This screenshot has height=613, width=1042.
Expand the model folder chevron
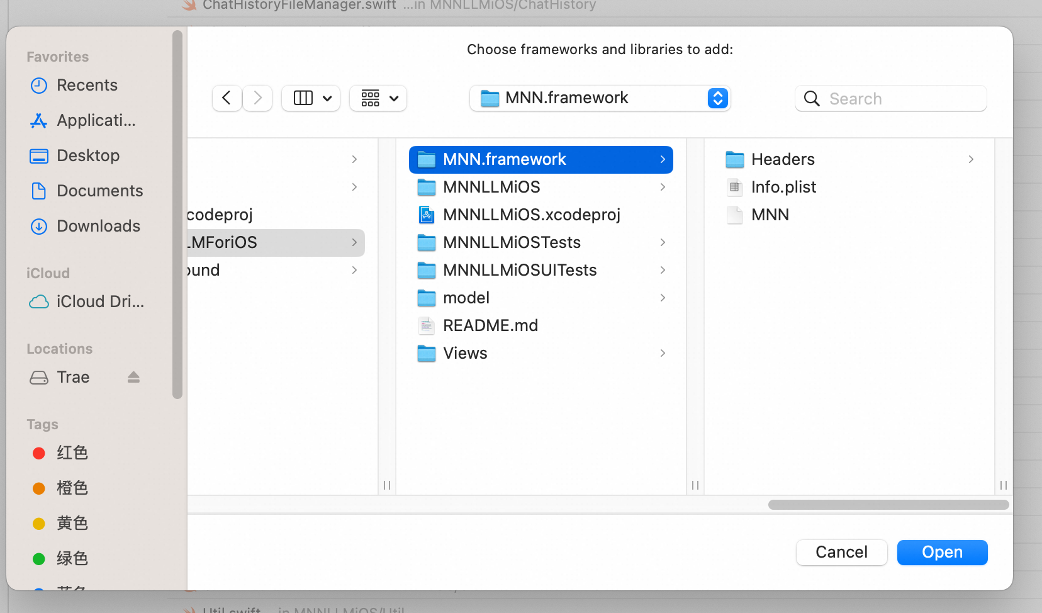(663, 298)
